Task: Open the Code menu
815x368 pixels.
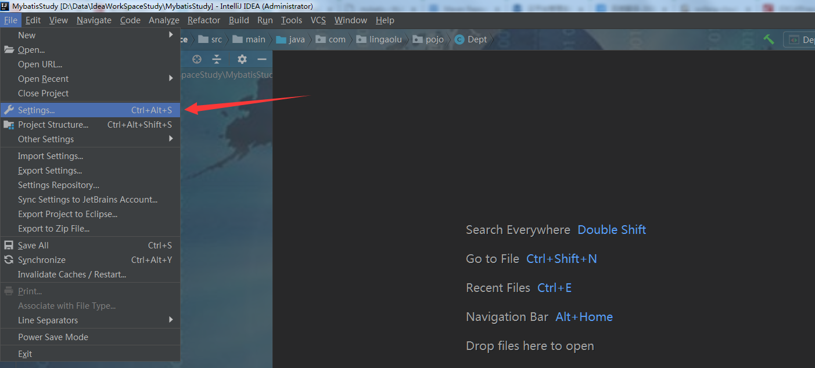Action: click(130, 20)
